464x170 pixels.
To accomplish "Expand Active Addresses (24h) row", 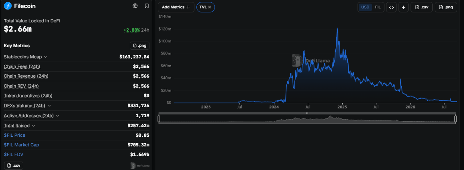I will point(57,116).
